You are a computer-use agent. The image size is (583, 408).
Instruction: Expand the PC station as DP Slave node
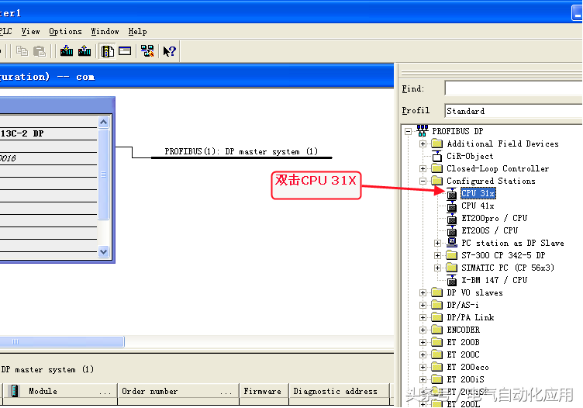(x=438, y=243)
